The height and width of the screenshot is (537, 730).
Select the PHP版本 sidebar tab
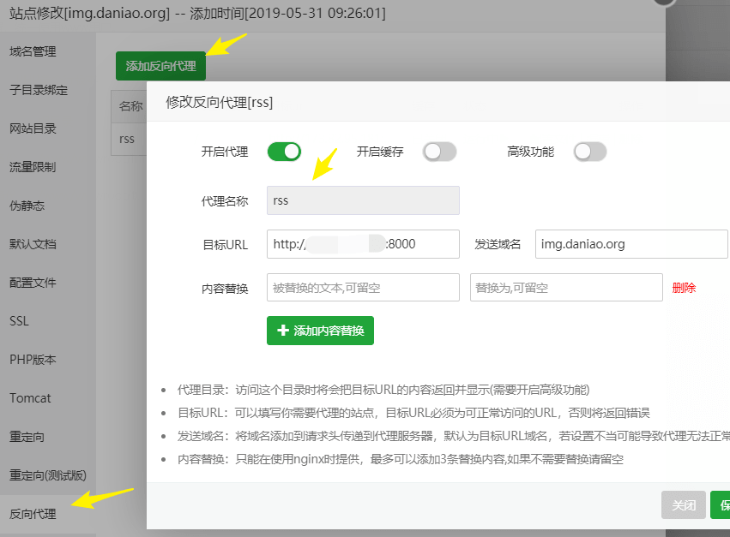33,360
